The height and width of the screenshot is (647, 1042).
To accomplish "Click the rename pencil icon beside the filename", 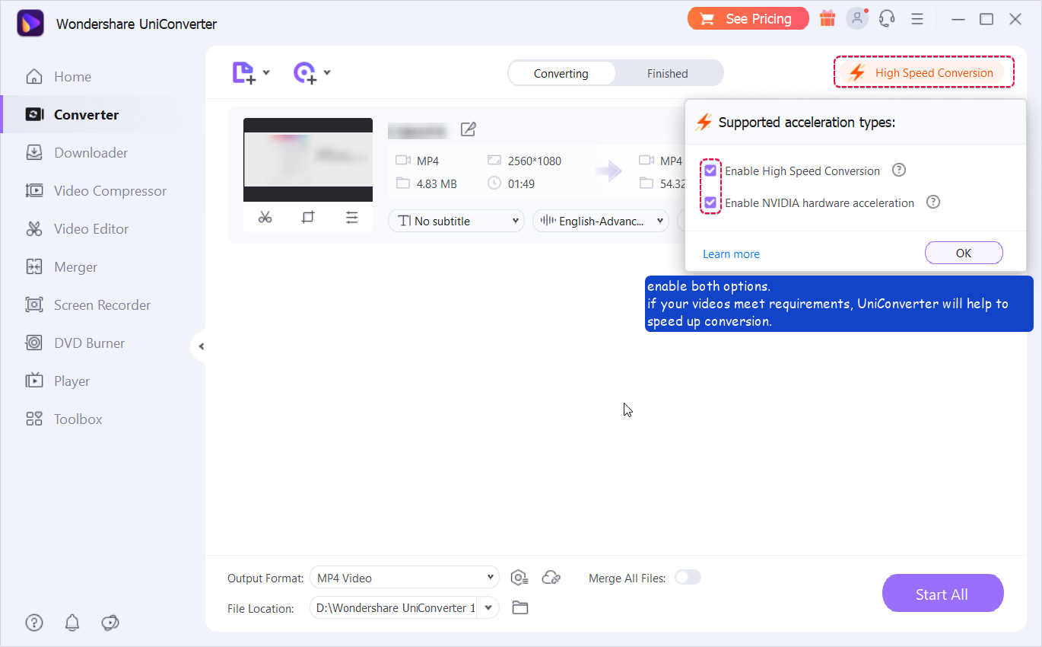I will pos(468,129).
